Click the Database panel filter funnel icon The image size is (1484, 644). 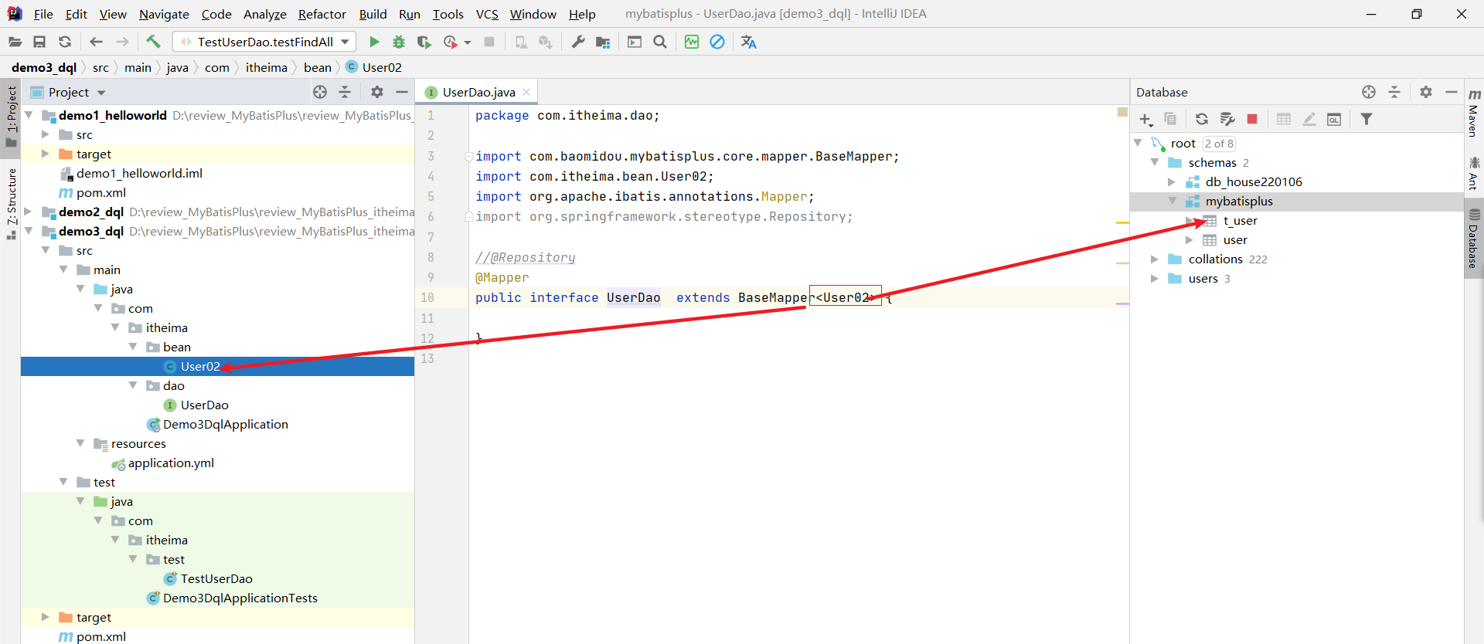click(x=1367, y=119)
